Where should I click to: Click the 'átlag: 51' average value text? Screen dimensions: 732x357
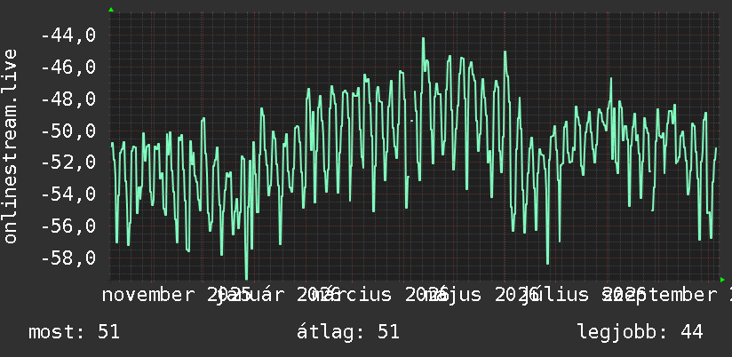[348, 332]
